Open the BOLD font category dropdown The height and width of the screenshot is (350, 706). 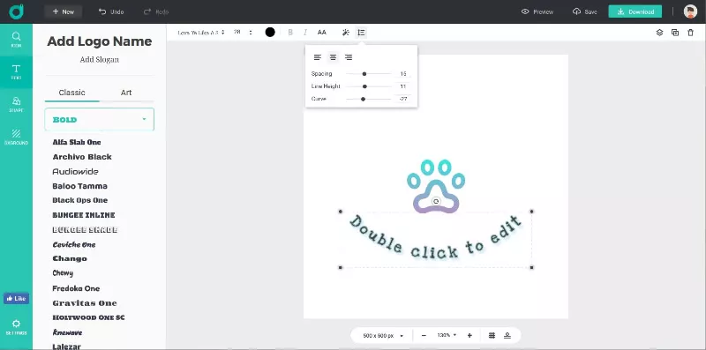pos(100,120)
